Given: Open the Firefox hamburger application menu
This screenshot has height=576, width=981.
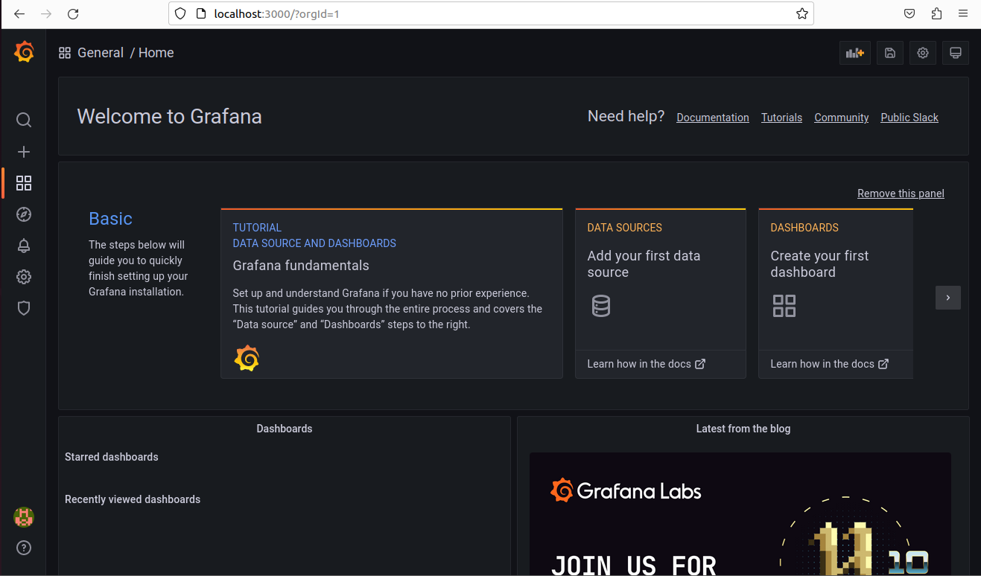Looking at the screenshot, I should pyautogui.click(x=963, y=13).
